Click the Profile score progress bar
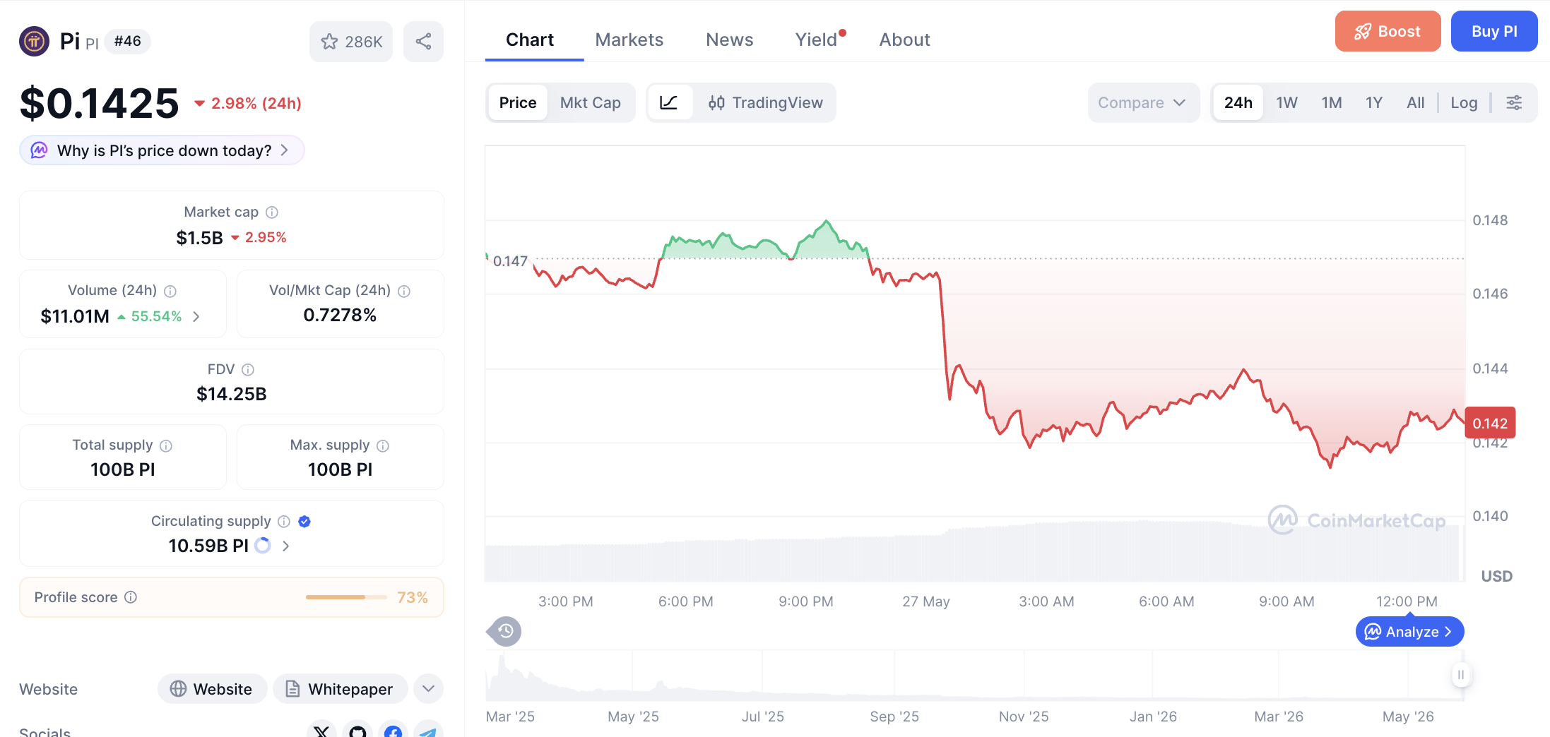 (x=346, y=597)
